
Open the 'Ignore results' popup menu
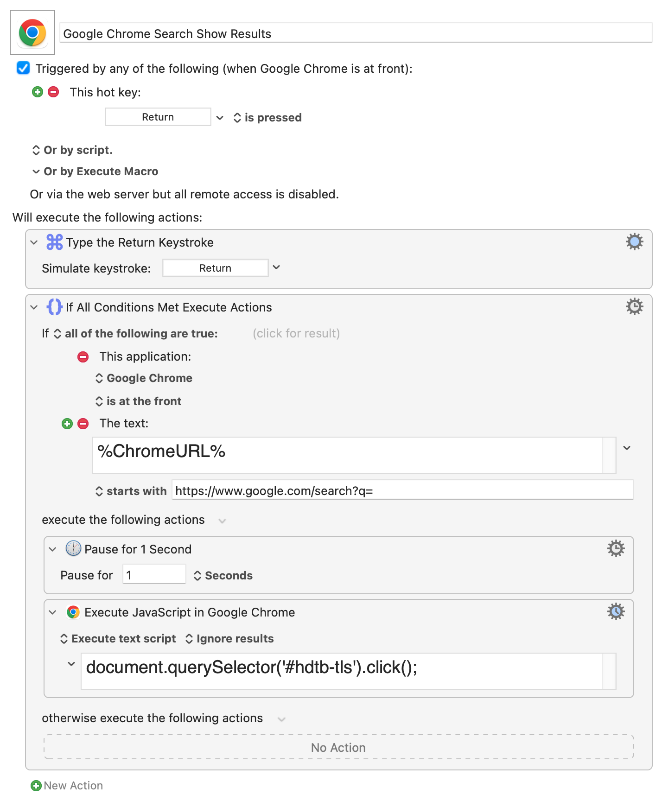[229, 639]
